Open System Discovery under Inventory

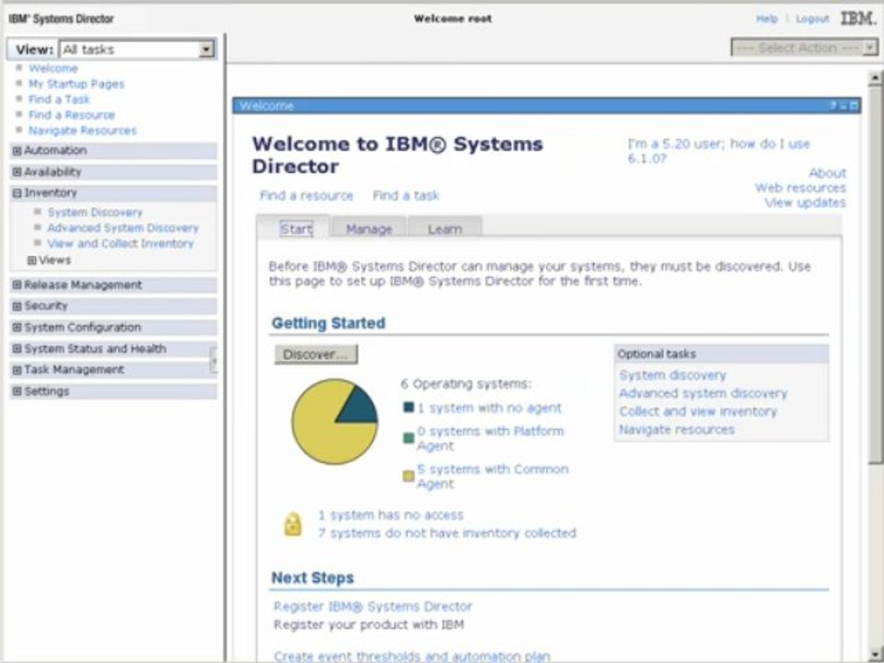[95, 213]
